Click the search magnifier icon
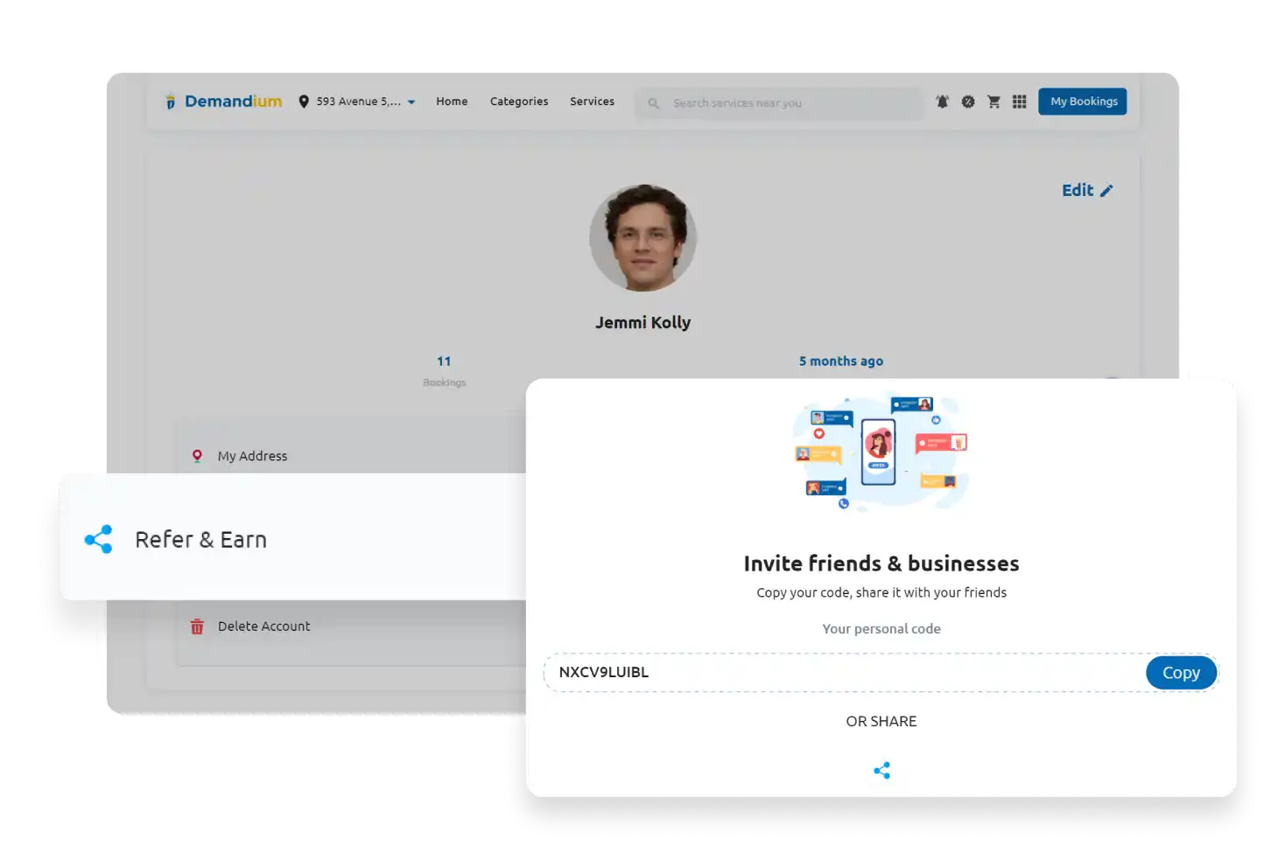1285x868 pixels. [653, 103]
